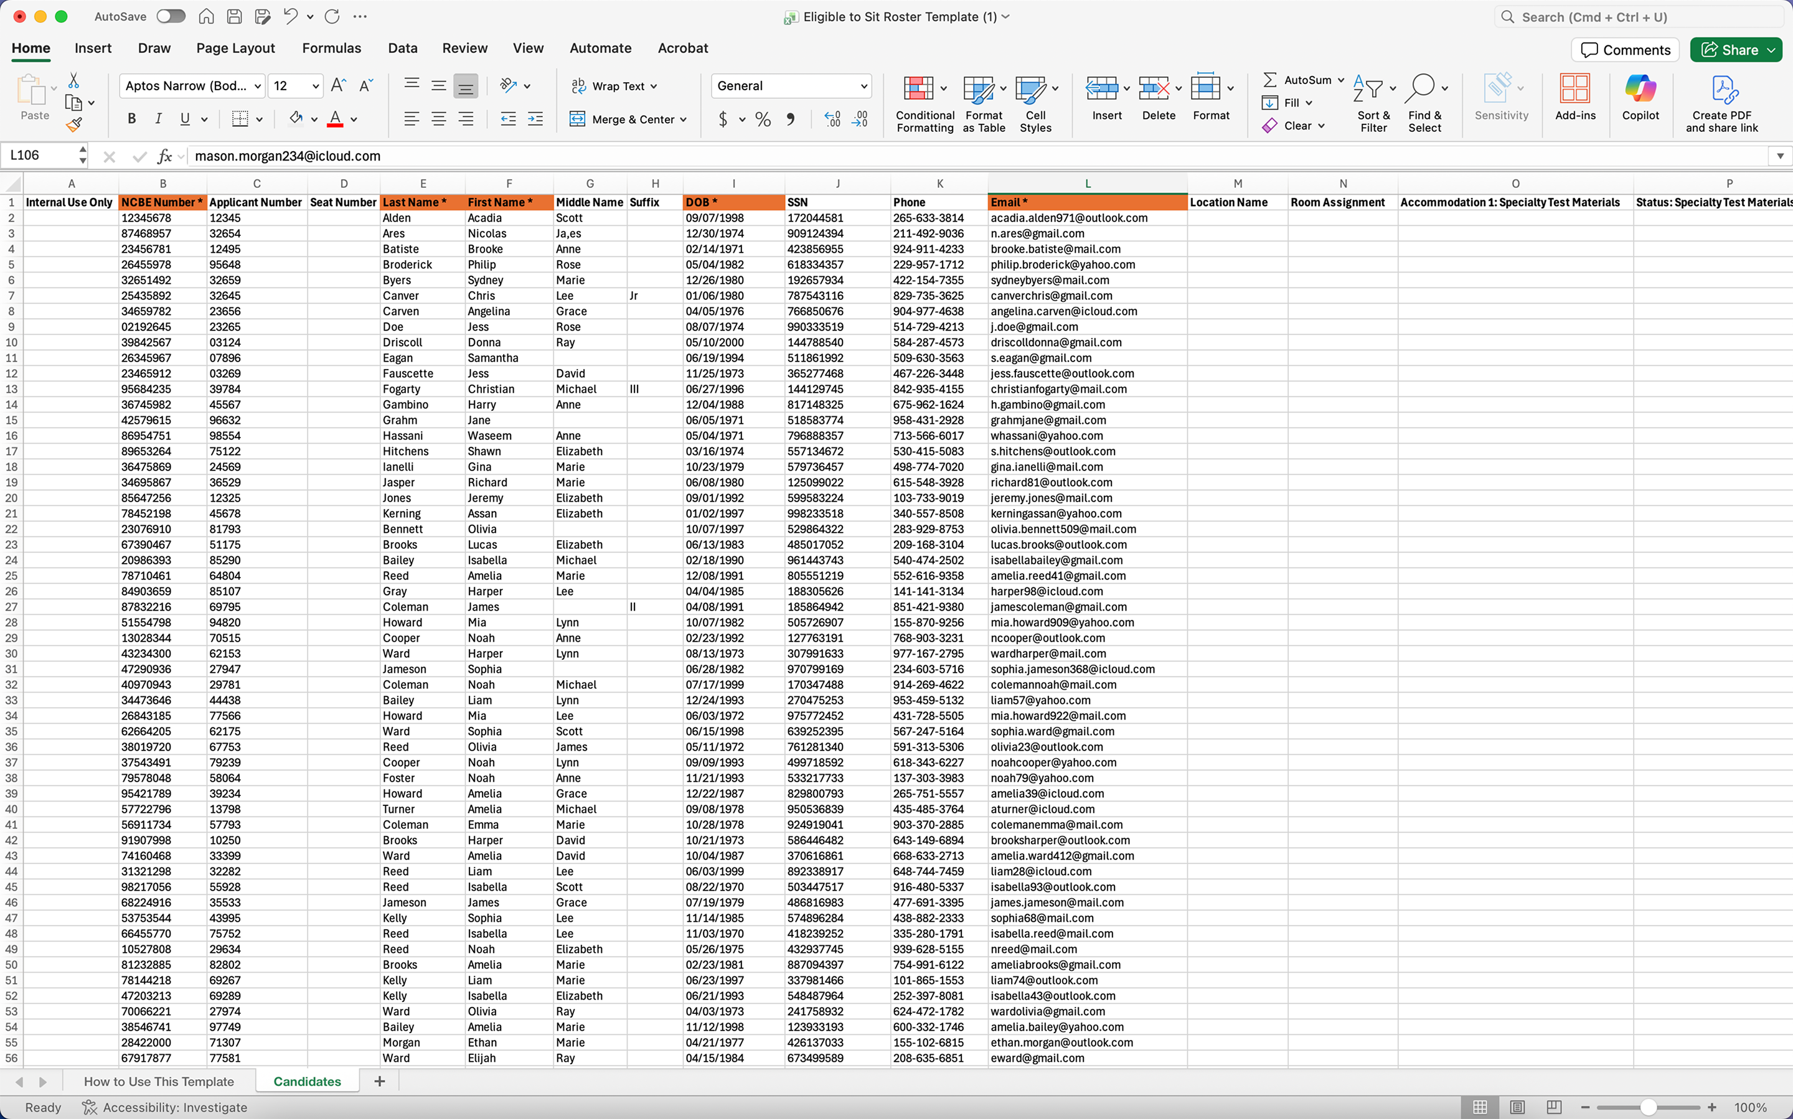Image resolution: width=1793 pixels, height=1119 pixels.
Task: Click the Home icon in title bar
Action: tap(207, 16)
